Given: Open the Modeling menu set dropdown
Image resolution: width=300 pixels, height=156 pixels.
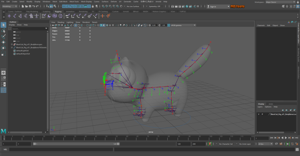Looking at the screenshot, I should coord(10,6).
